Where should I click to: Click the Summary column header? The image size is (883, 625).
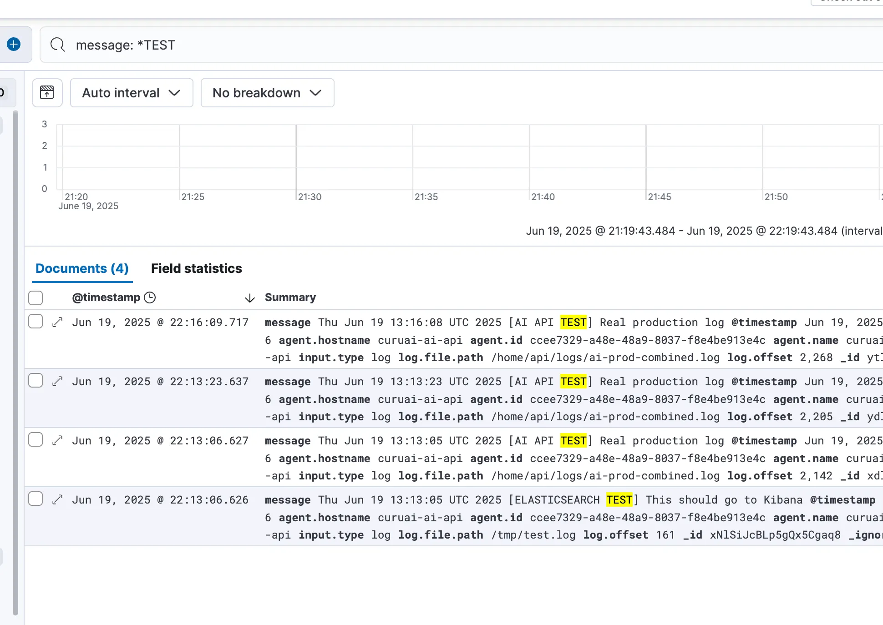(x=290, y=297)
